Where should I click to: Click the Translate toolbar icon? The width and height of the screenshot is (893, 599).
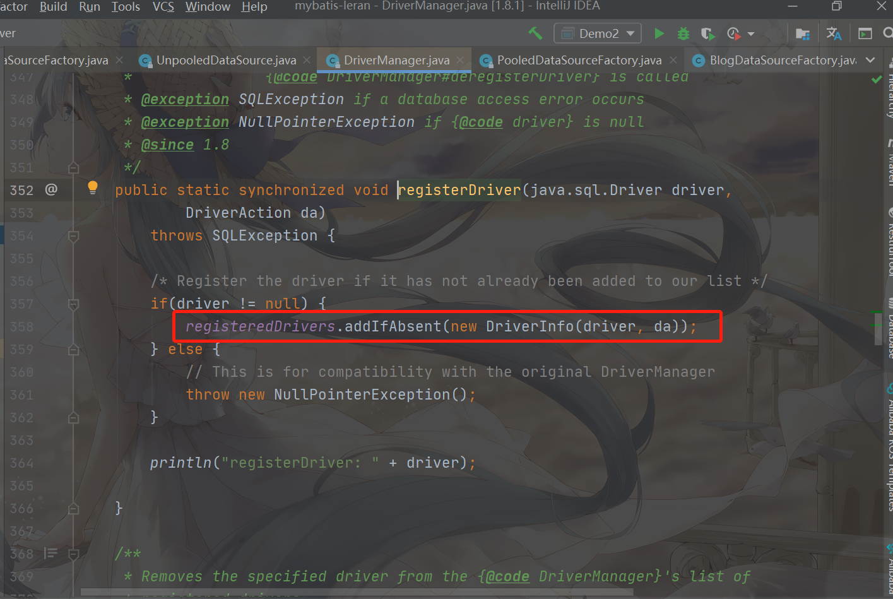click(x=834, y=33)
